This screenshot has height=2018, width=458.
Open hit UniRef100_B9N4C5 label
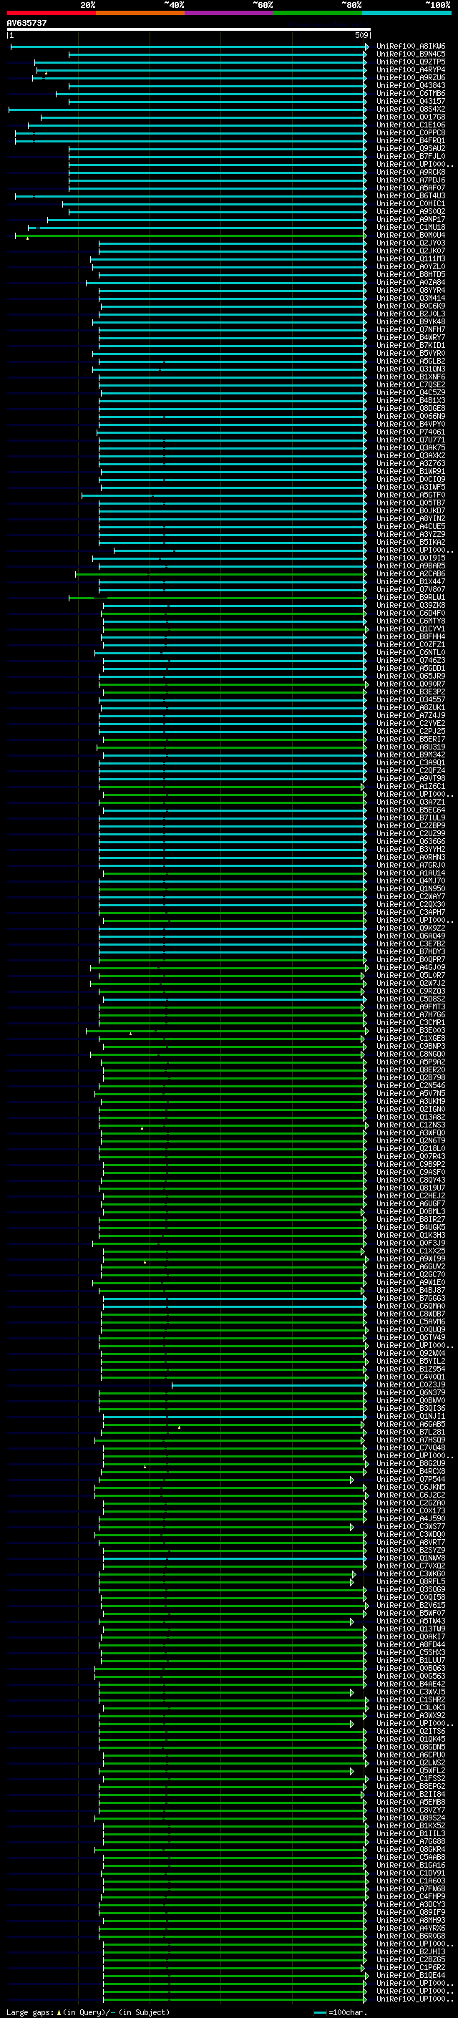(411, 54)
